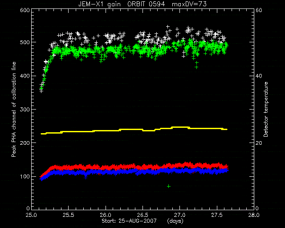Click the x-axis tick label 25.0
Viewport: 285px width, 228px height.
point(32,215)
